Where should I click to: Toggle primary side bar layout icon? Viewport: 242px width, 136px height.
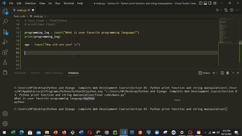click(201, 3)
